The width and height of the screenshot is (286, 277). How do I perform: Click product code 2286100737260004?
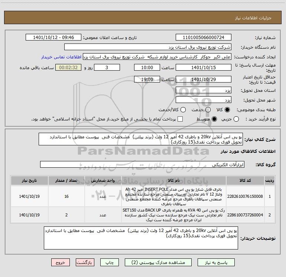tap(245, 215)
